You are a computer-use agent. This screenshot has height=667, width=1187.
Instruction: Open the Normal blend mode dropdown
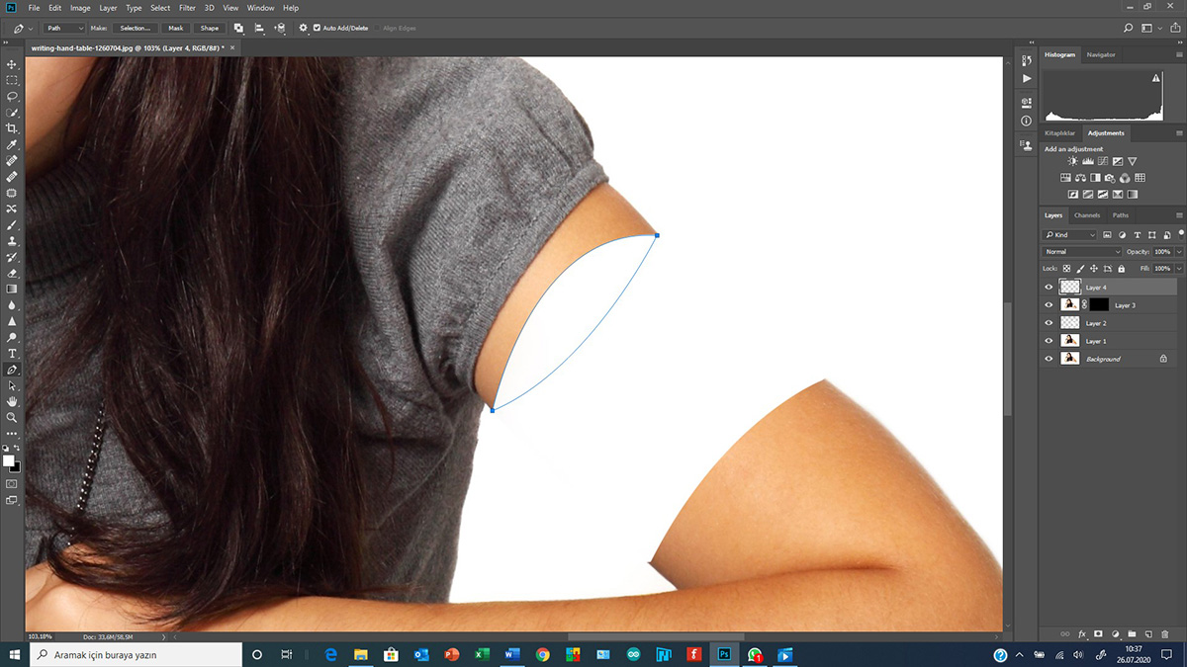[x=1084, y=252]
